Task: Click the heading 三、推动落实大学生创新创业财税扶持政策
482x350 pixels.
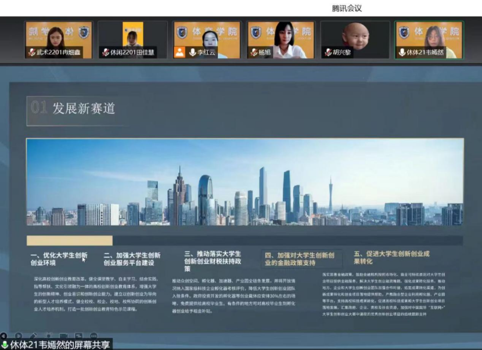Action: point(213,261)
